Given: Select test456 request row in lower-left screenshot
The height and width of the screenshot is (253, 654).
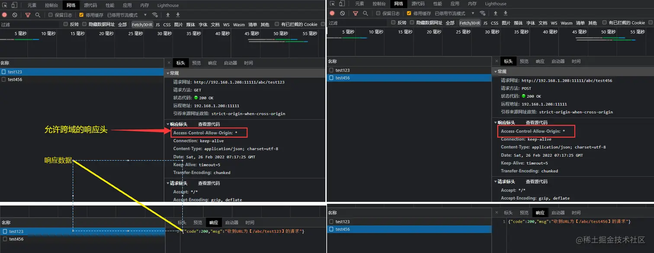Looking at the screenshot, I should tap(82, 239).
